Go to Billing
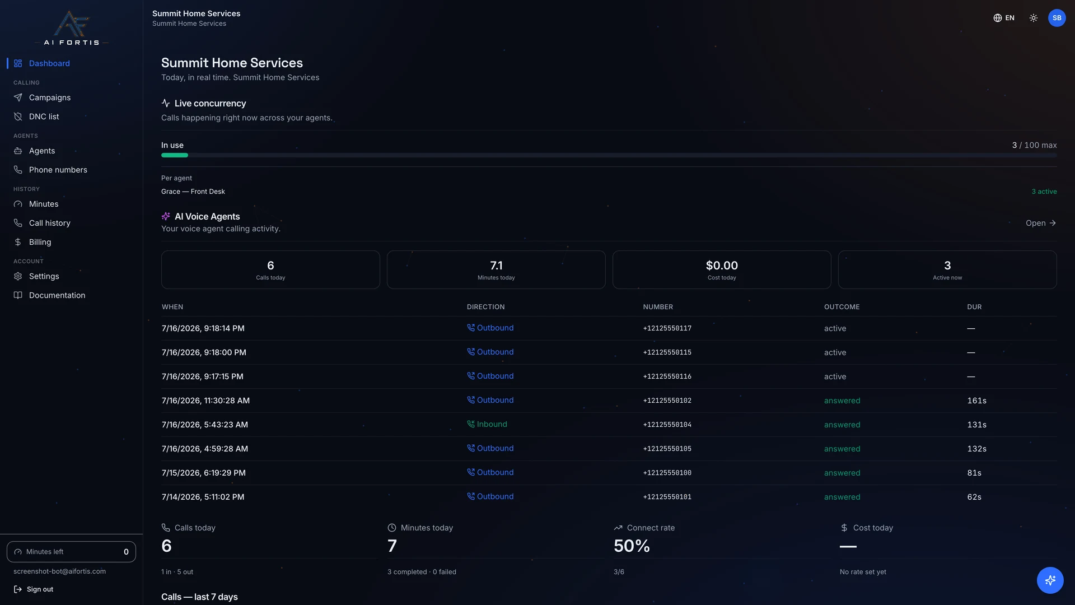The height and width of the screenshot is (605, 1075). tap(72, 242)
